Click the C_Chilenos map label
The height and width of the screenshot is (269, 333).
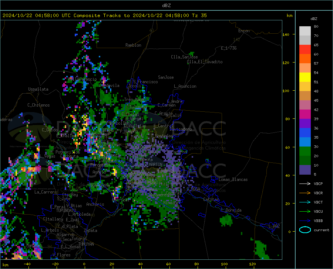[38, 105]
